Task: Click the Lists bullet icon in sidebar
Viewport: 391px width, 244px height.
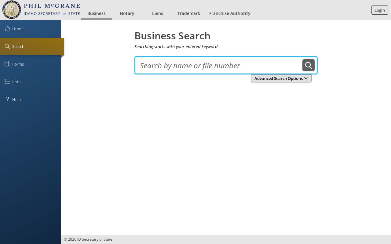Action: click(x=7, y=82)
